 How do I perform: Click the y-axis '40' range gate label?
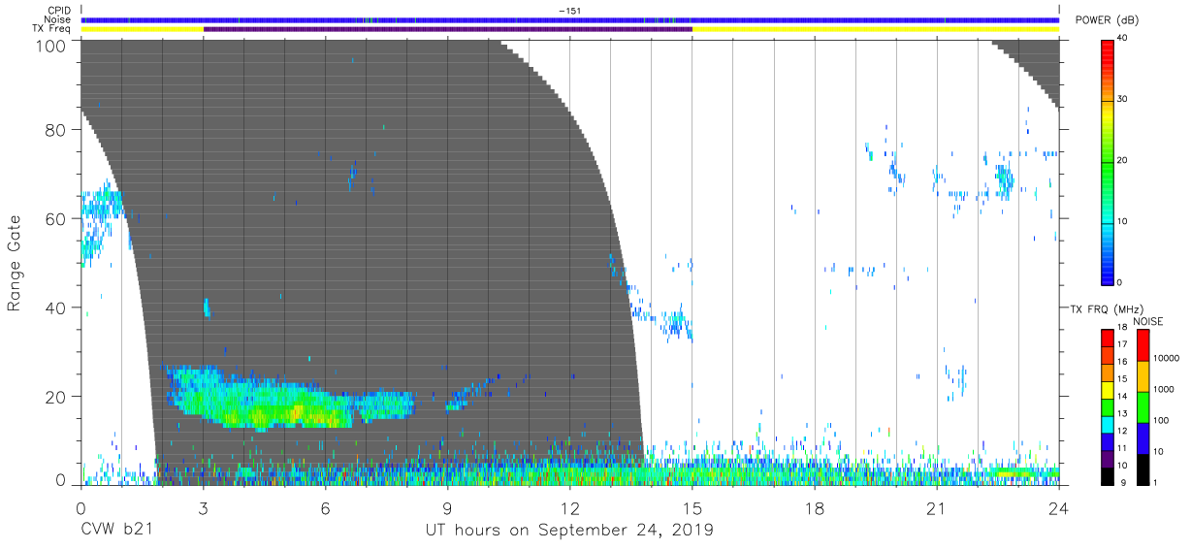[x=54, y=308]
